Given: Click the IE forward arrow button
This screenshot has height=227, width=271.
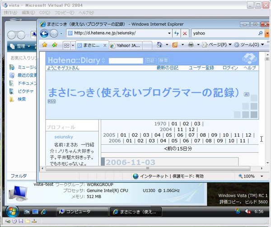Looking at the screenshot, I should click(54, 33).
